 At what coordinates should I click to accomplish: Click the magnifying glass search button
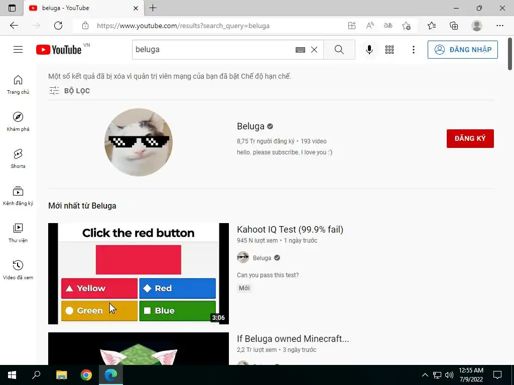(339, 50)
